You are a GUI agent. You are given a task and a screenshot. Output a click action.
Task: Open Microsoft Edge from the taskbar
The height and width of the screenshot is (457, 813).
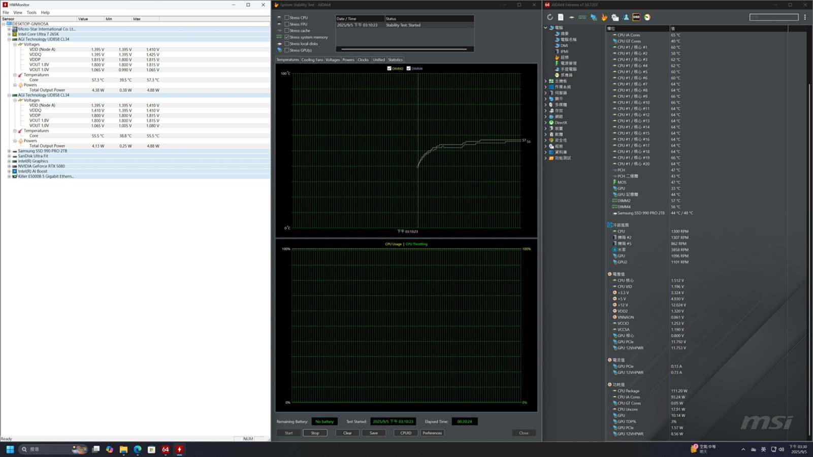(138, 449)
